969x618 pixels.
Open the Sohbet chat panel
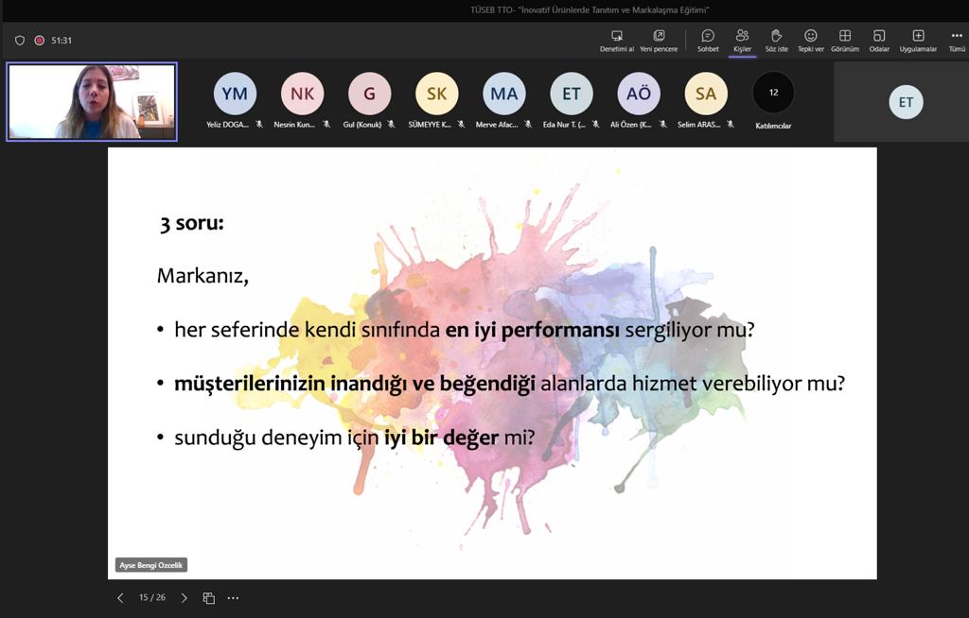[x=708, y=37]
